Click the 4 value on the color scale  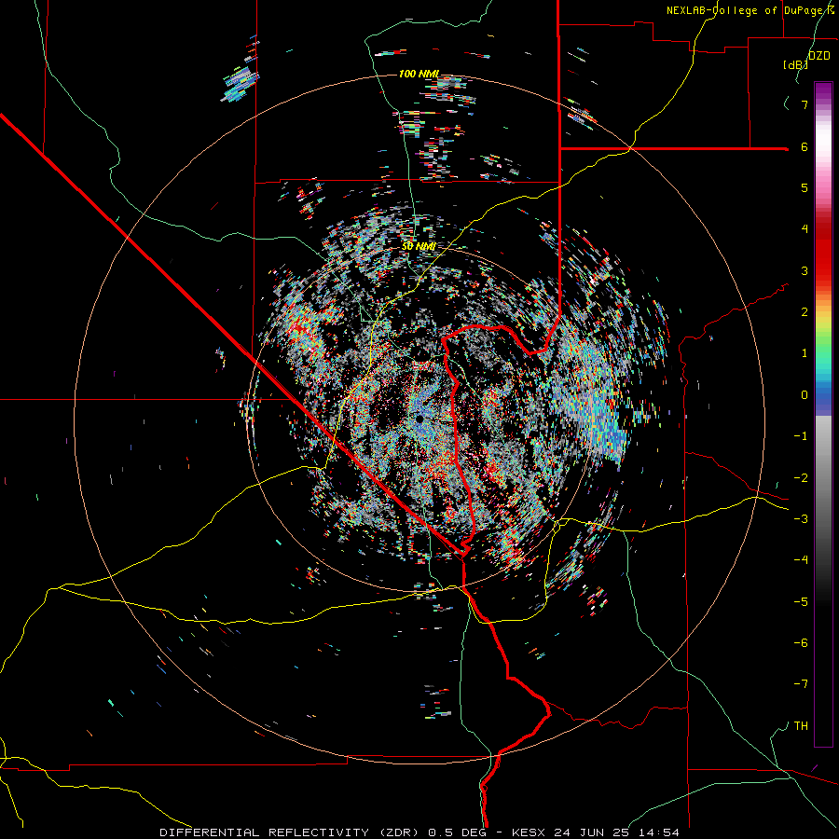(805, 229)
